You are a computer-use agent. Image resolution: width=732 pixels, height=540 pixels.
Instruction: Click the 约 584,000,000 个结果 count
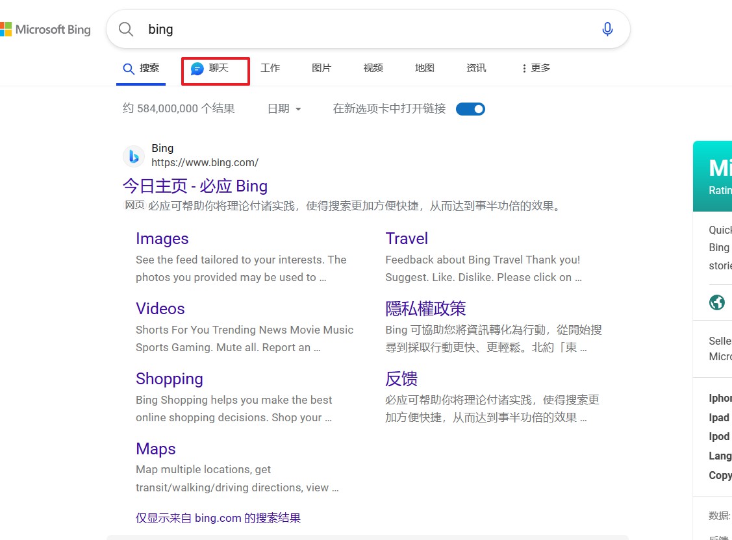point(179,108)
